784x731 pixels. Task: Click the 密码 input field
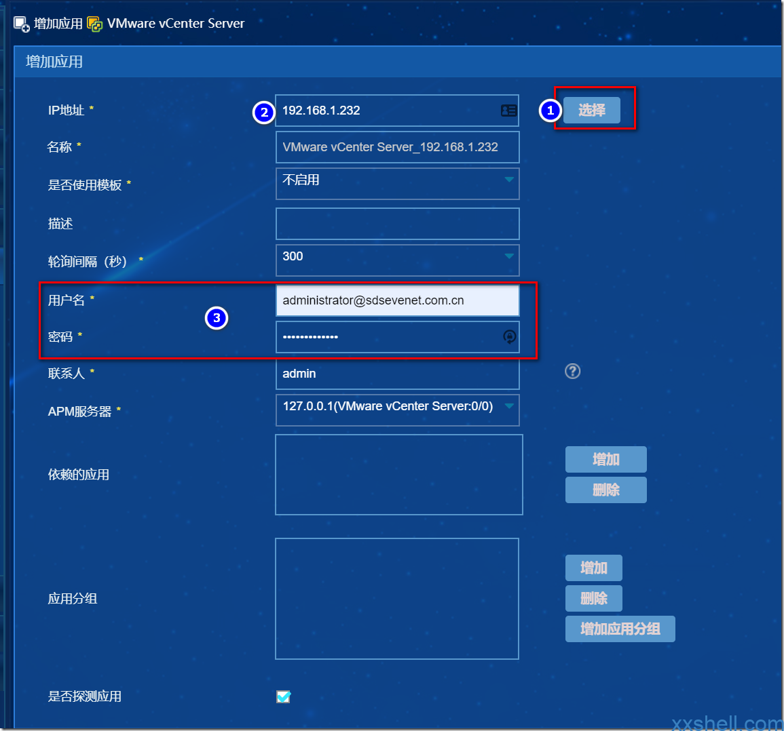coord(398,337)
